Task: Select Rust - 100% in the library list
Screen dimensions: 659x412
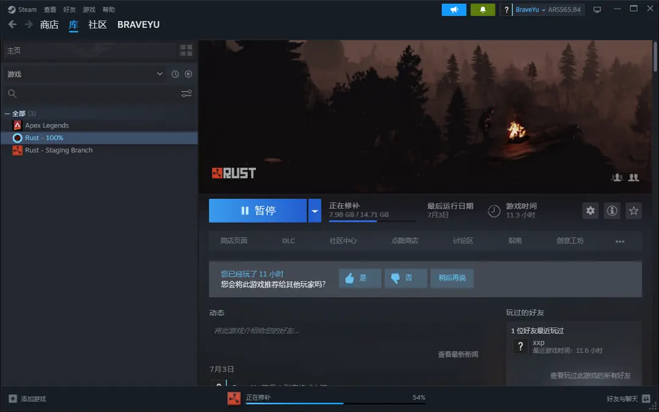Action: [99, 138]
